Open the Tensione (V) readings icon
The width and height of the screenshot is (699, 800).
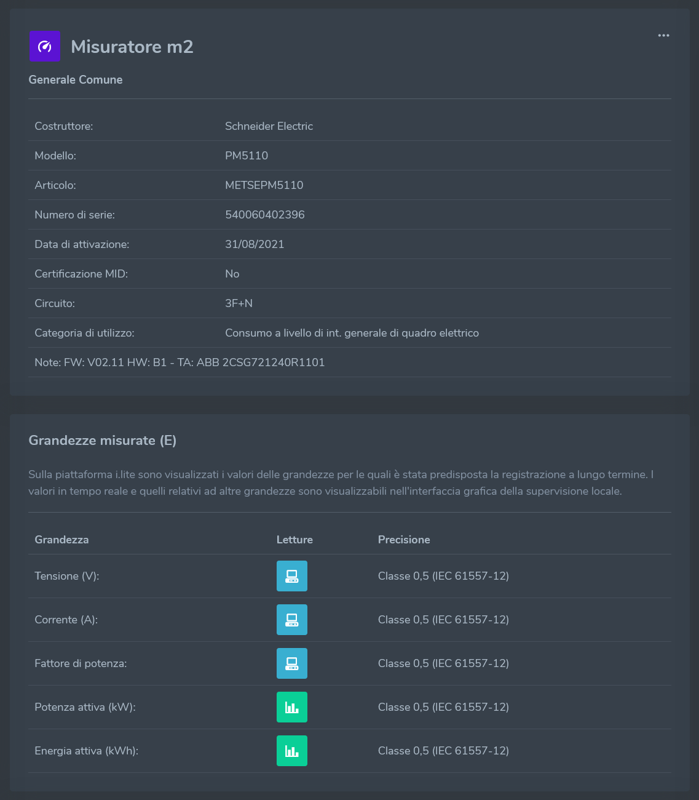[291, 576]
